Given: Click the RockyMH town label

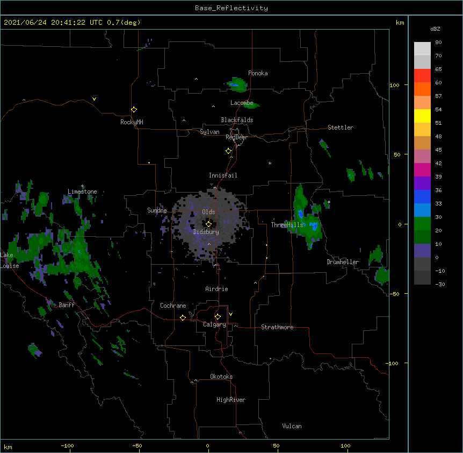Looking at the screenshot, I should pos(132,122).
